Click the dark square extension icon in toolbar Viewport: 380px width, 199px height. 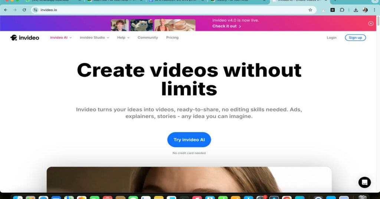tap(332, 10)
